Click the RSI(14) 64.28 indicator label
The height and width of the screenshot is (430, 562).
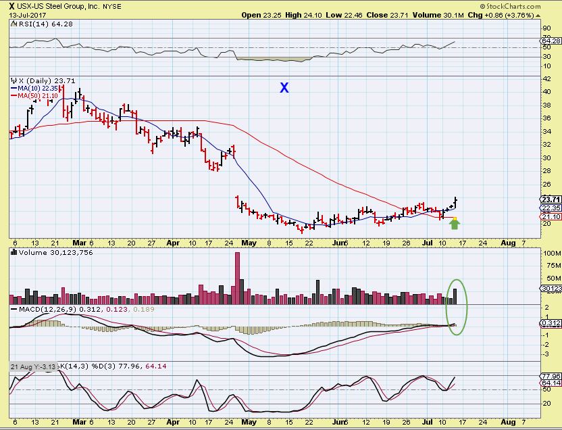tap(45, 24)
